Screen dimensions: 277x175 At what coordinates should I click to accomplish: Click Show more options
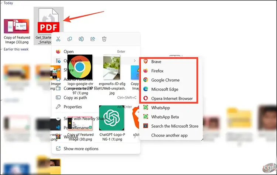pyautogui.click(x=81, y=149)
